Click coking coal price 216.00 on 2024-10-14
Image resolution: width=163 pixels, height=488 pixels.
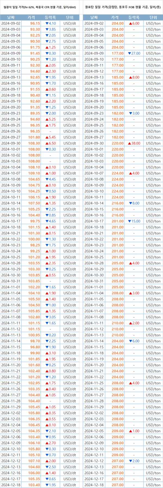118,203
